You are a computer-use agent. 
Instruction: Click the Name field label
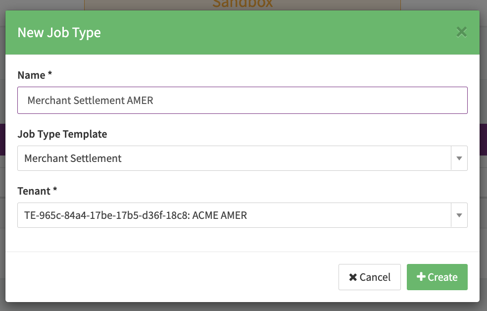(x=32, y=75)
